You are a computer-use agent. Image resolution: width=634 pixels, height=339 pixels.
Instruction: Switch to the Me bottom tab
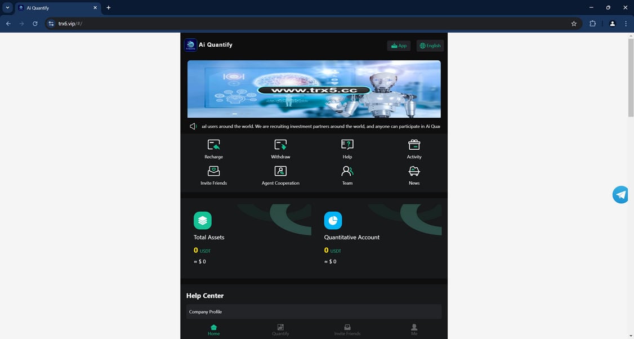point(414,330)
